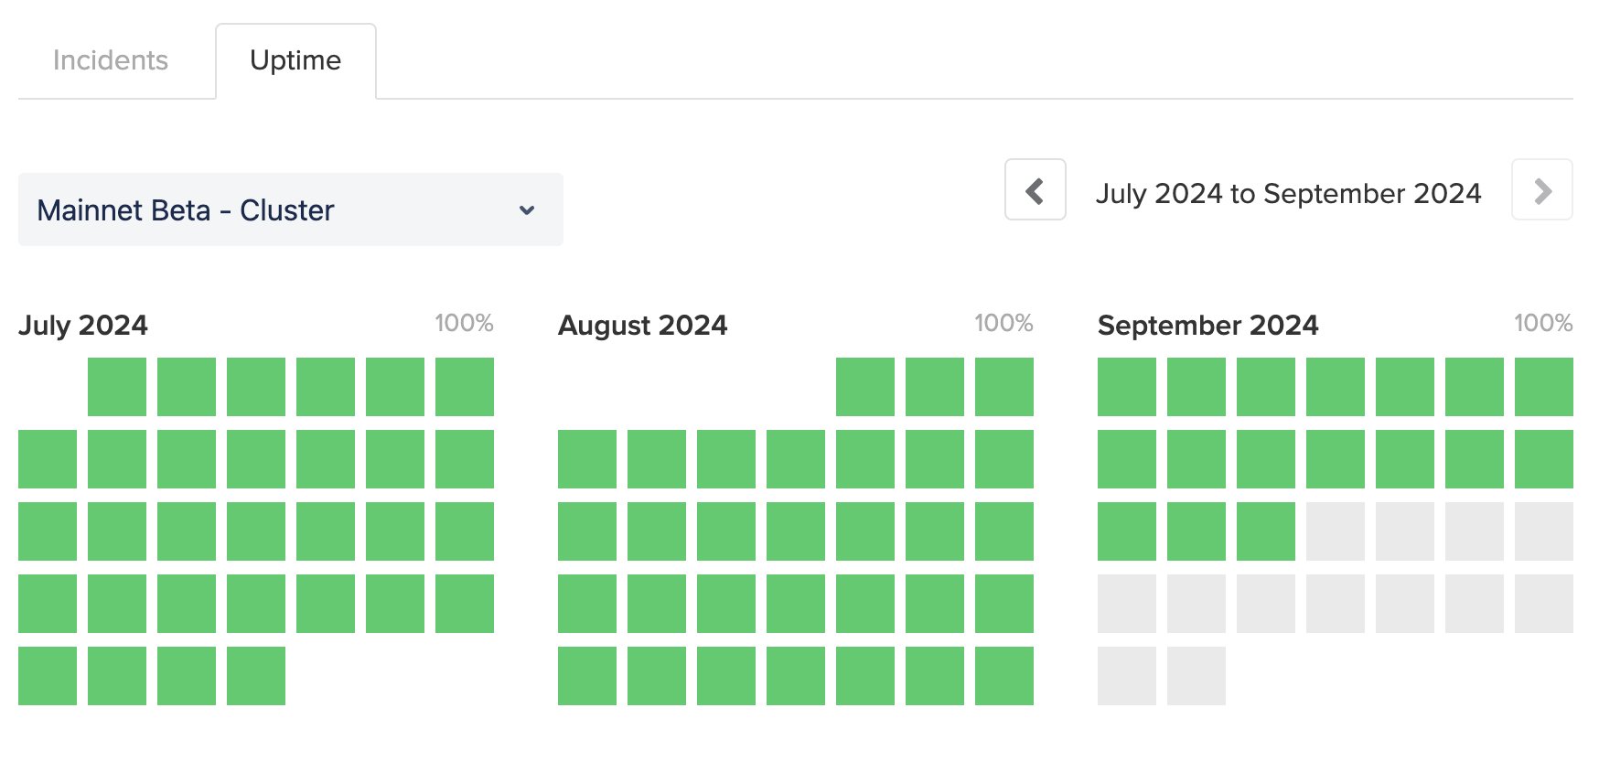The image size is (1599, 772).
Task: Click the middle green square of August calendar
Action: pyautogui.click(x=792, y=531)
